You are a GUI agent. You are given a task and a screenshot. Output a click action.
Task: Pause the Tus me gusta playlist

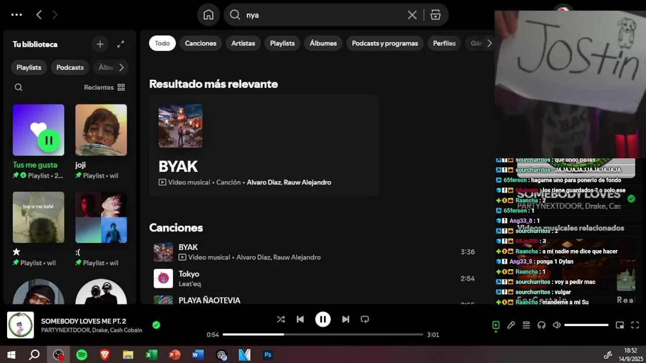49,140
